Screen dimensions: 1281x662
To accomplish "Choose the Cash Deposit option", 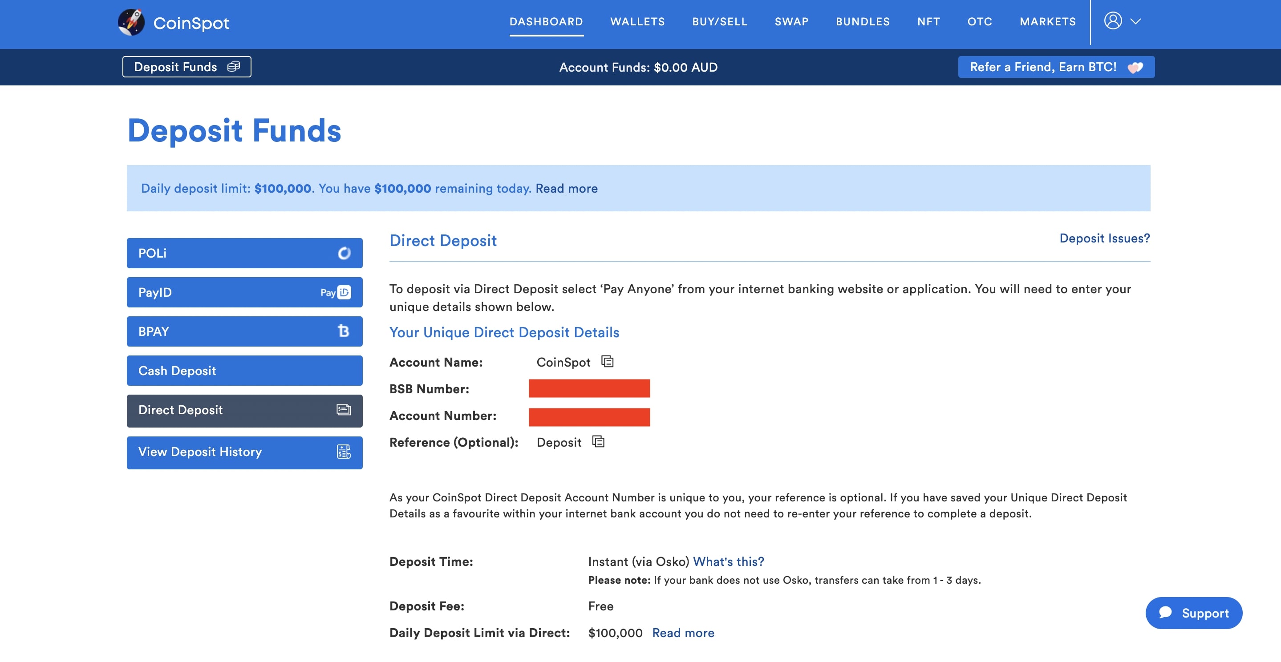I will pyautogui.click(x=245, y=370).
